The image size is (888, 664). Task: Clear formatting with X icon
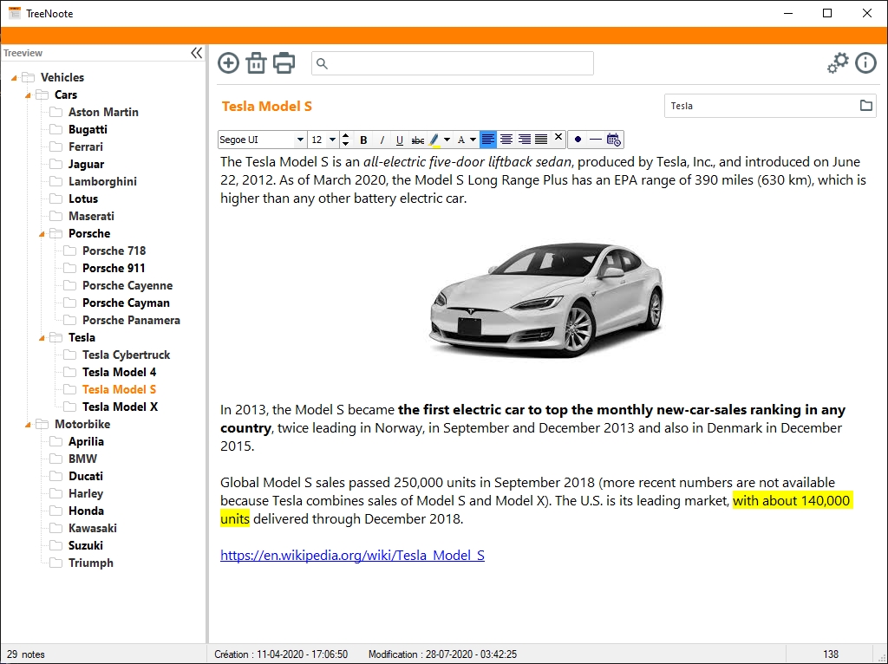coord(558,137)
